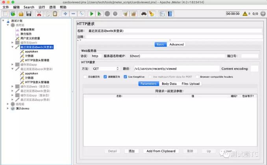Image resolution: width=267 pixels, height=165 pixels.
Task: Save the test plan with floppy icon
Action: pyautogui.click(x=29, y=14)
